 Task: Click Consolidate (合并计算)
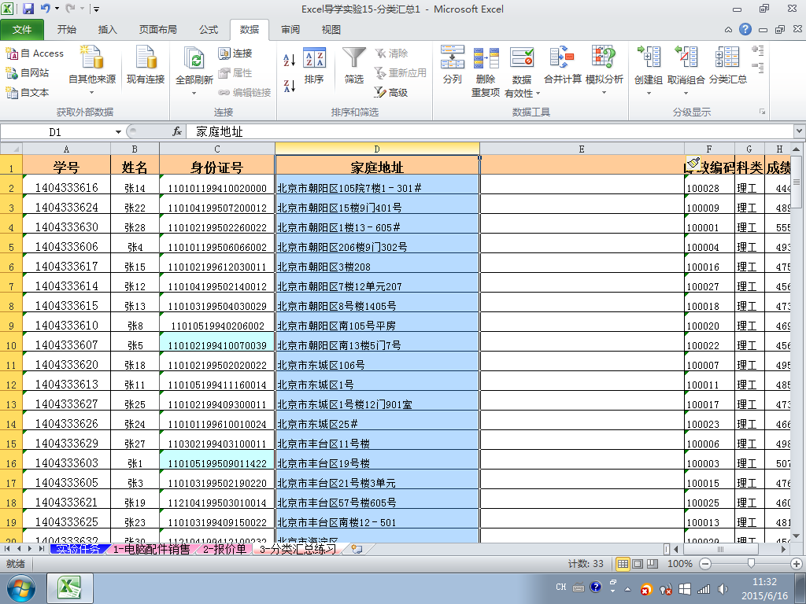[x=562, y=65]
